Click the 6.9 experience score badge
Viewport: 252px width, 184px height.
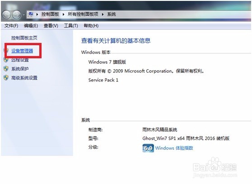pyautogui.click(x=148, y=148)
